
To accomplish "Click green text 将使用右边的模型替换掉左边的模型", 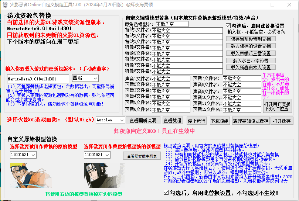I will (x=84, y=194).
